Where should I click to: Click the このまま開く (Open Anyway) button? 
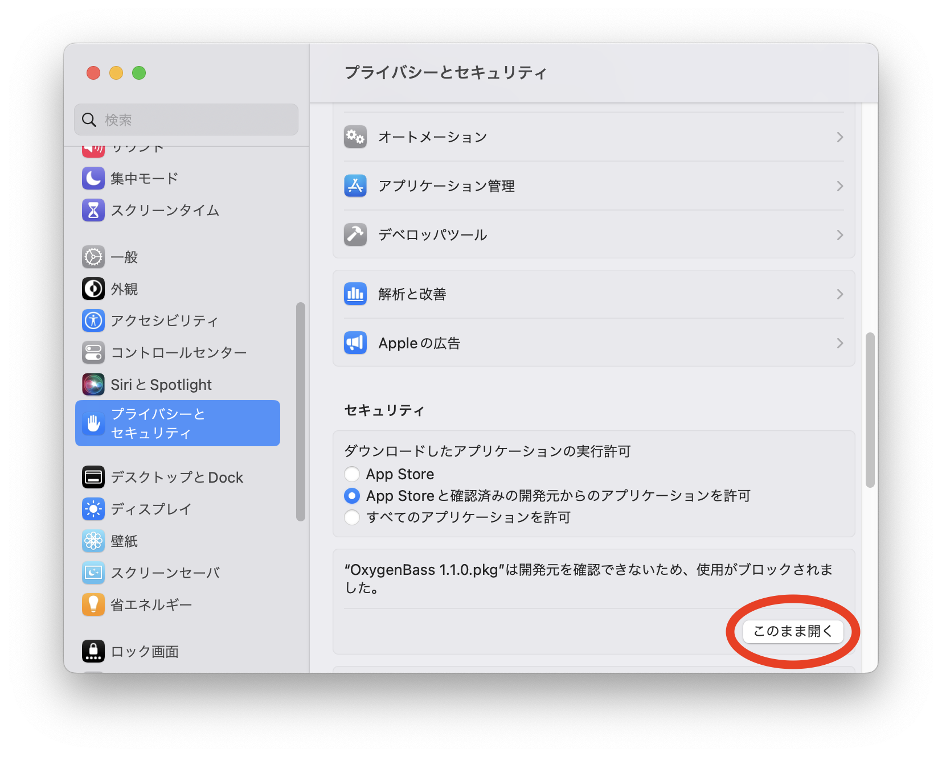pos(793,631)
